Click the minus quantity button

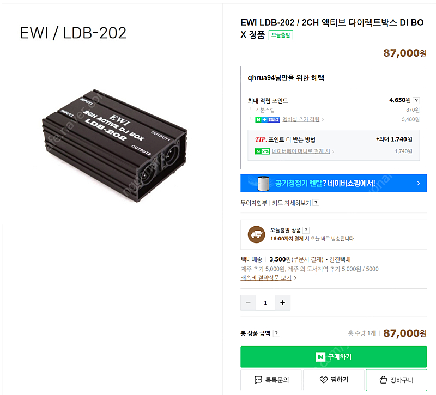[249, 303]
